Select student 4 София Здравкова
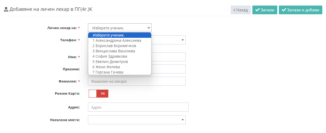The height and width of the screenshot is (133, 326). click(x=110, y=56)
